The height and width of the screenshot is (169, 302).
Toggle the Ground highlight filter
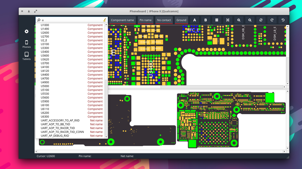[x=182, y=20]
